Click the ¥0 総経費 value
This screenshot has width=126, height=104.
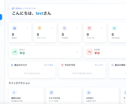(97, 53)
